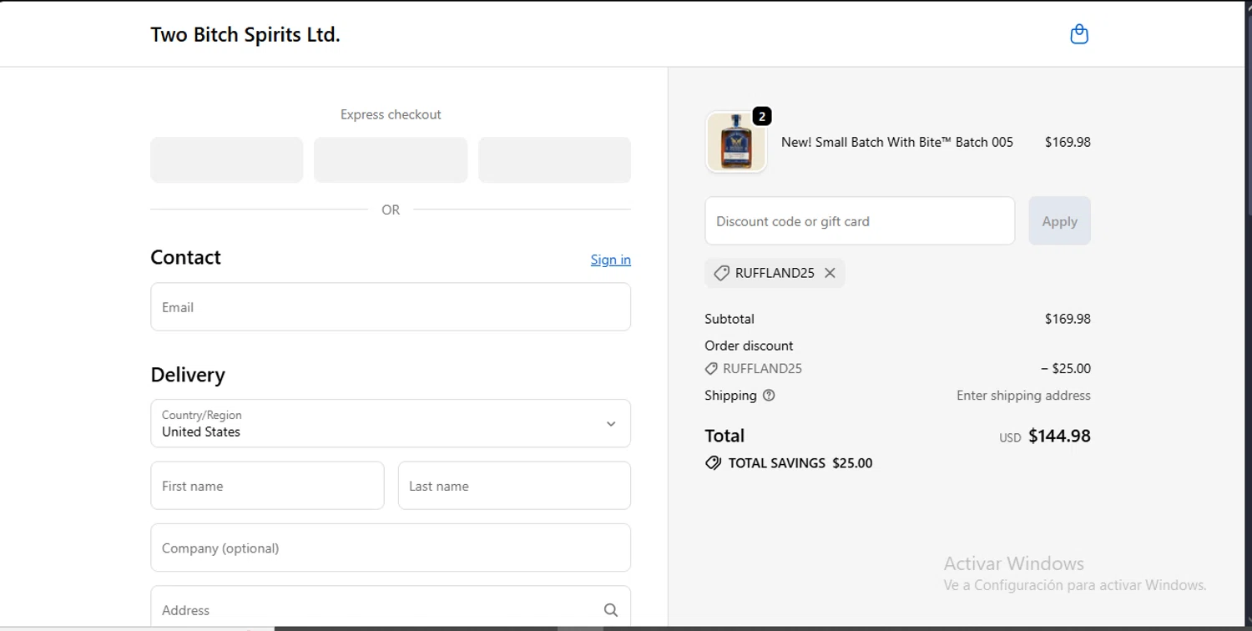Click the TOTAL SAVINGS $25.00 text
The image size is (1252, 631).
coord(800,463)
